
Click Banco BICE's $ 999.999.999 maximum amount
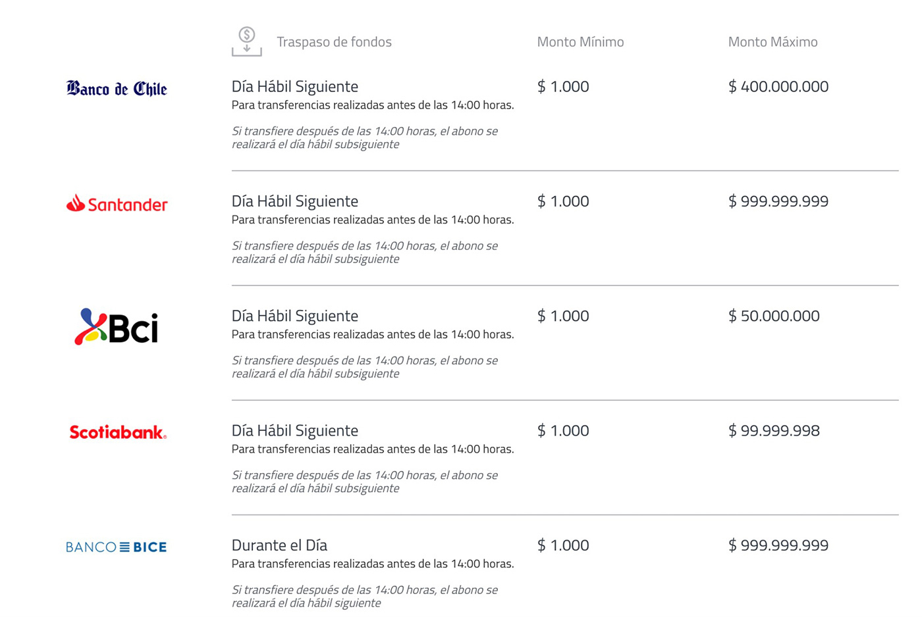coord(778,545)
